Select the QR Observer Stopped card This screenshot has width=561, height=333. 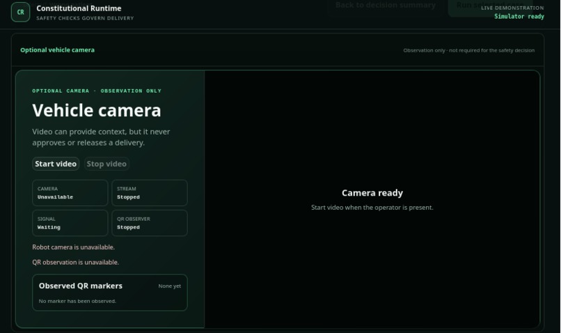[150, 223]
